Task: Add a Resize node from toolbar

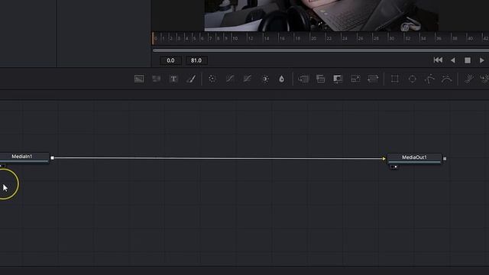Action: tap(355, 79)
